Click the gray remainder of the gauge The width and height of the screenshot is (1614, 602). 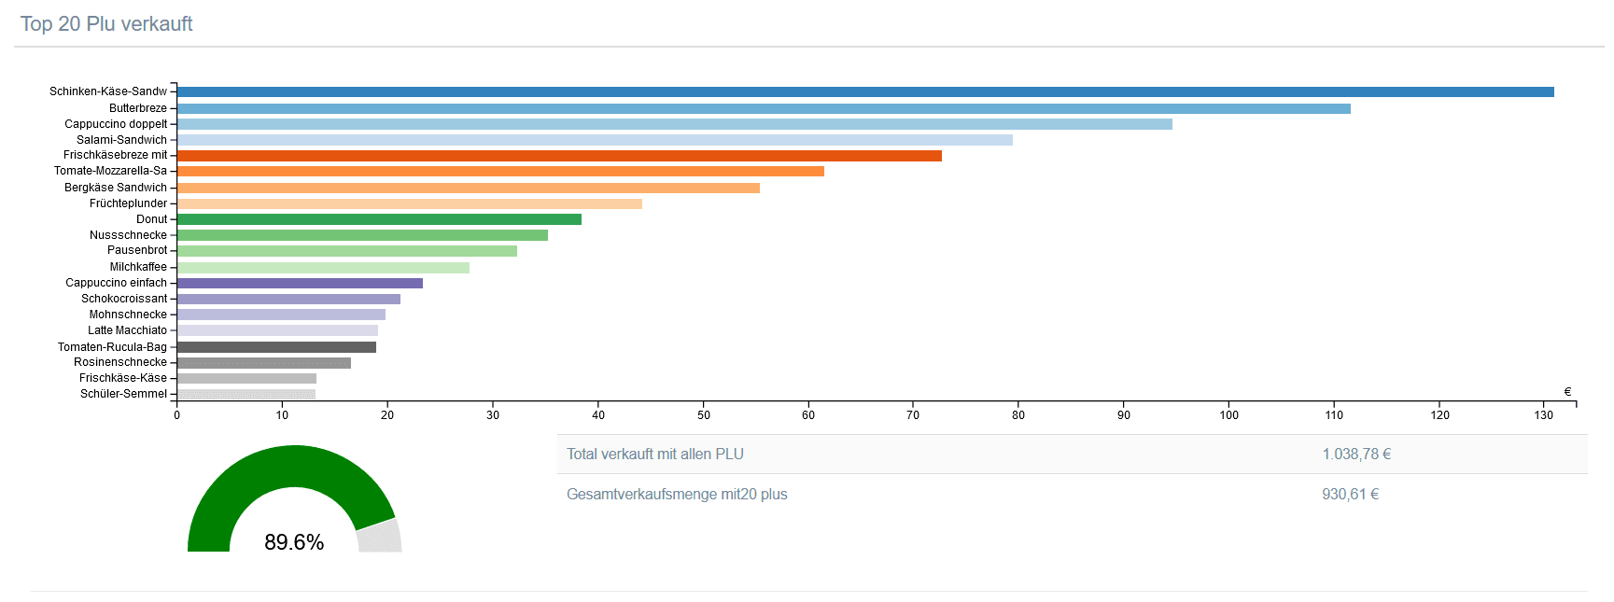point(380,536)
